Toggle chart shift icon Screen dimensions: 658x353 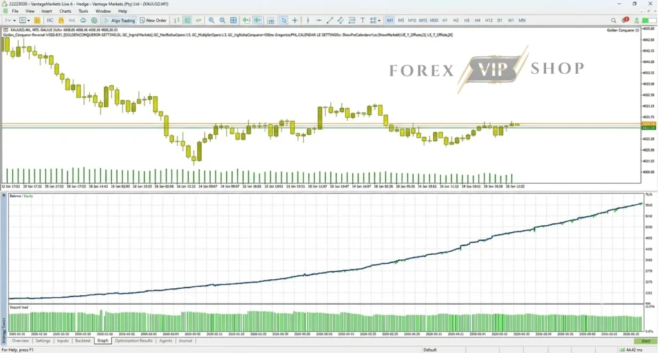pyautogui.click(x=257, y=20)
